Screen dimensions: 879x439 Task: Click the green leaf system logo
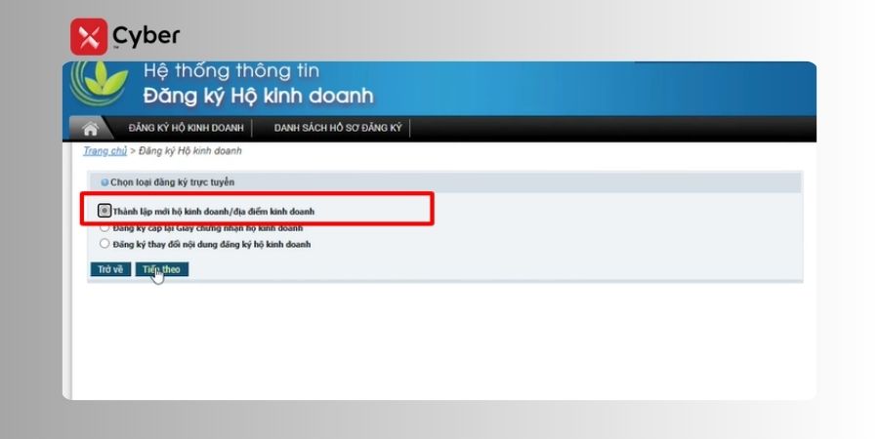tap(101, 82)
